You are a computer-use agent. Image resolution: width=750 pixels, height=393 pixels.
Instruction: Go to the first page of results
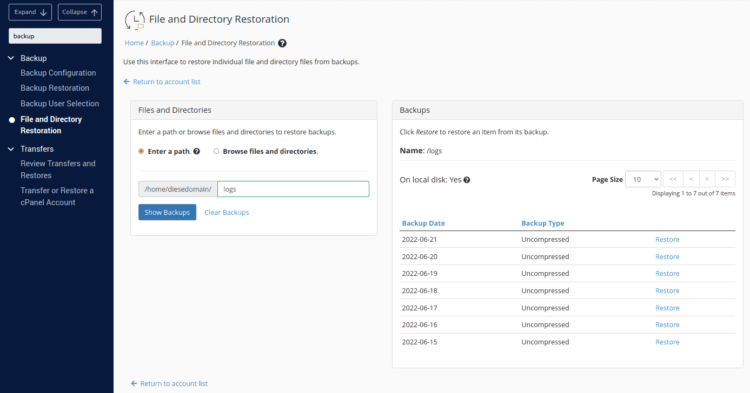[x=673, y=179]
